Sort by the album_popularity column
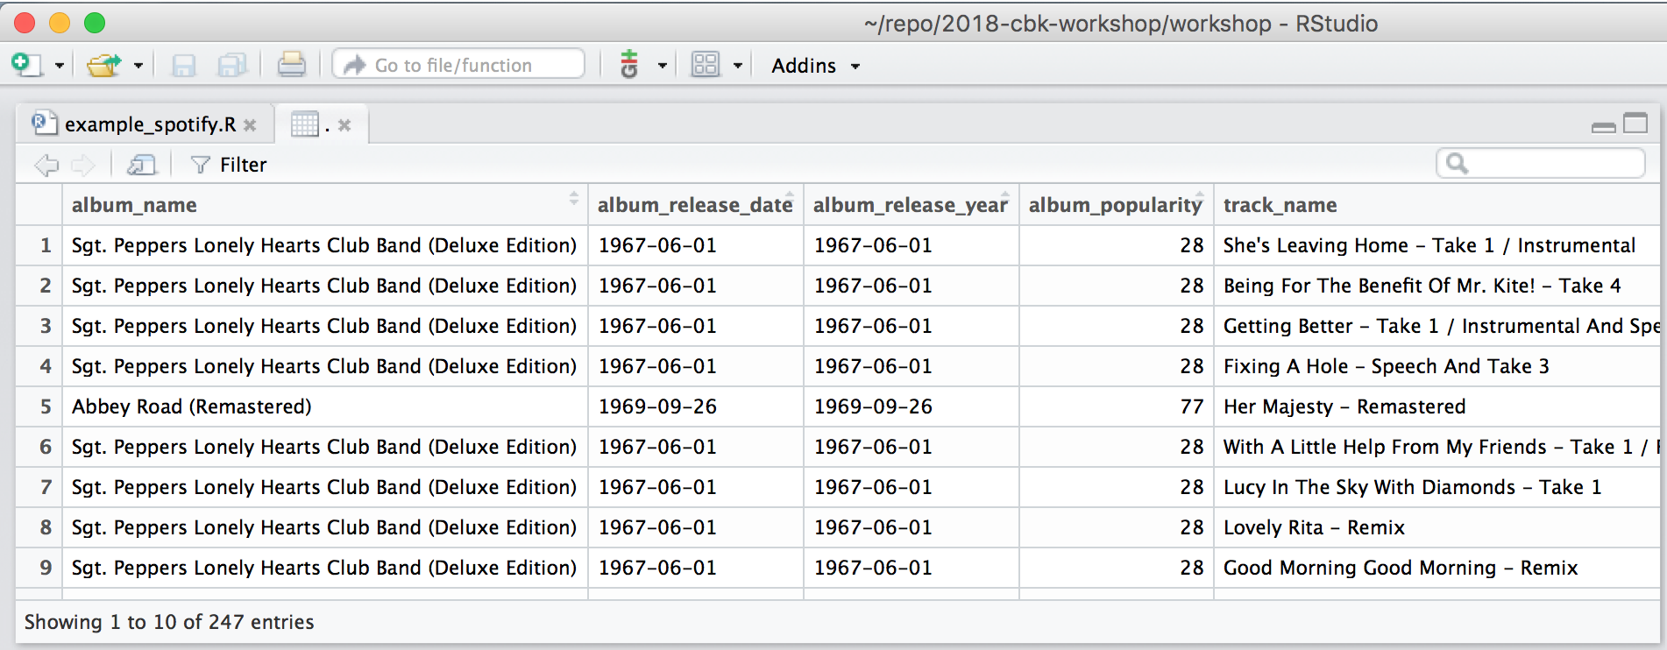Viewport: 1667px width, 650px height. (1116, 205)
